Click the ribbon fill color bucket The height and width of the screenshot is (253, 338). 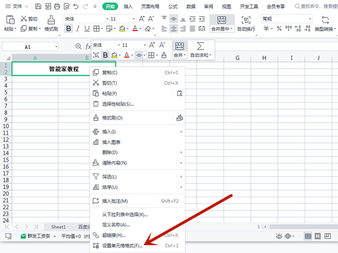point(122,29)
